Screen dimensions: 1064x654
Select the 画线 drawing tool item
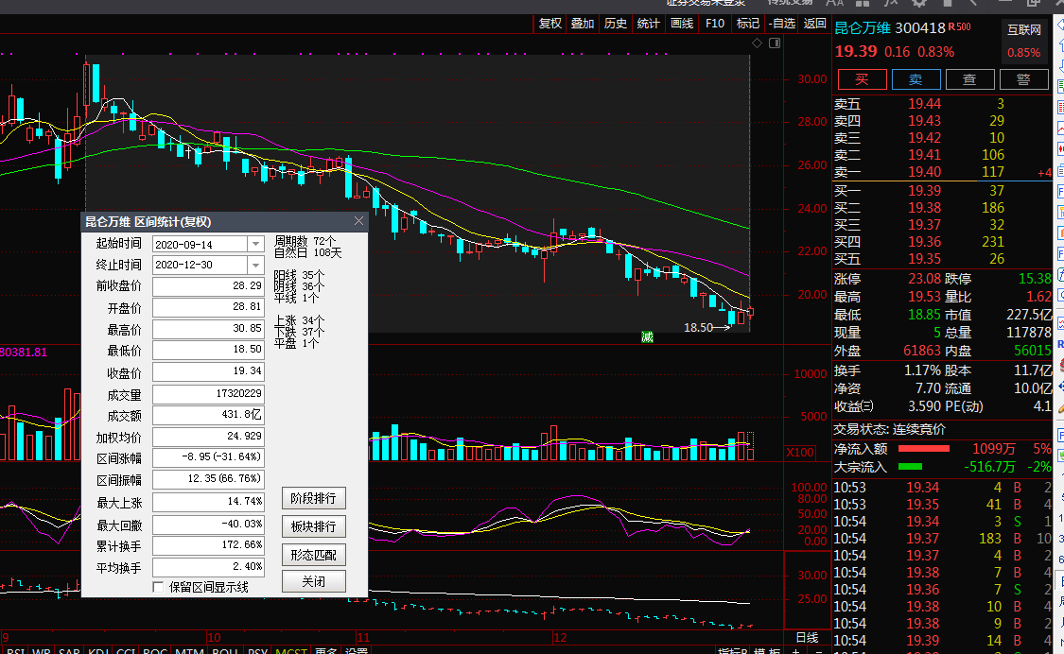click(682, 24)
